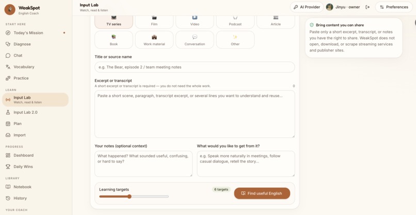416x215 pixels.
Task: Open History in the Library section
Action: 35,199
